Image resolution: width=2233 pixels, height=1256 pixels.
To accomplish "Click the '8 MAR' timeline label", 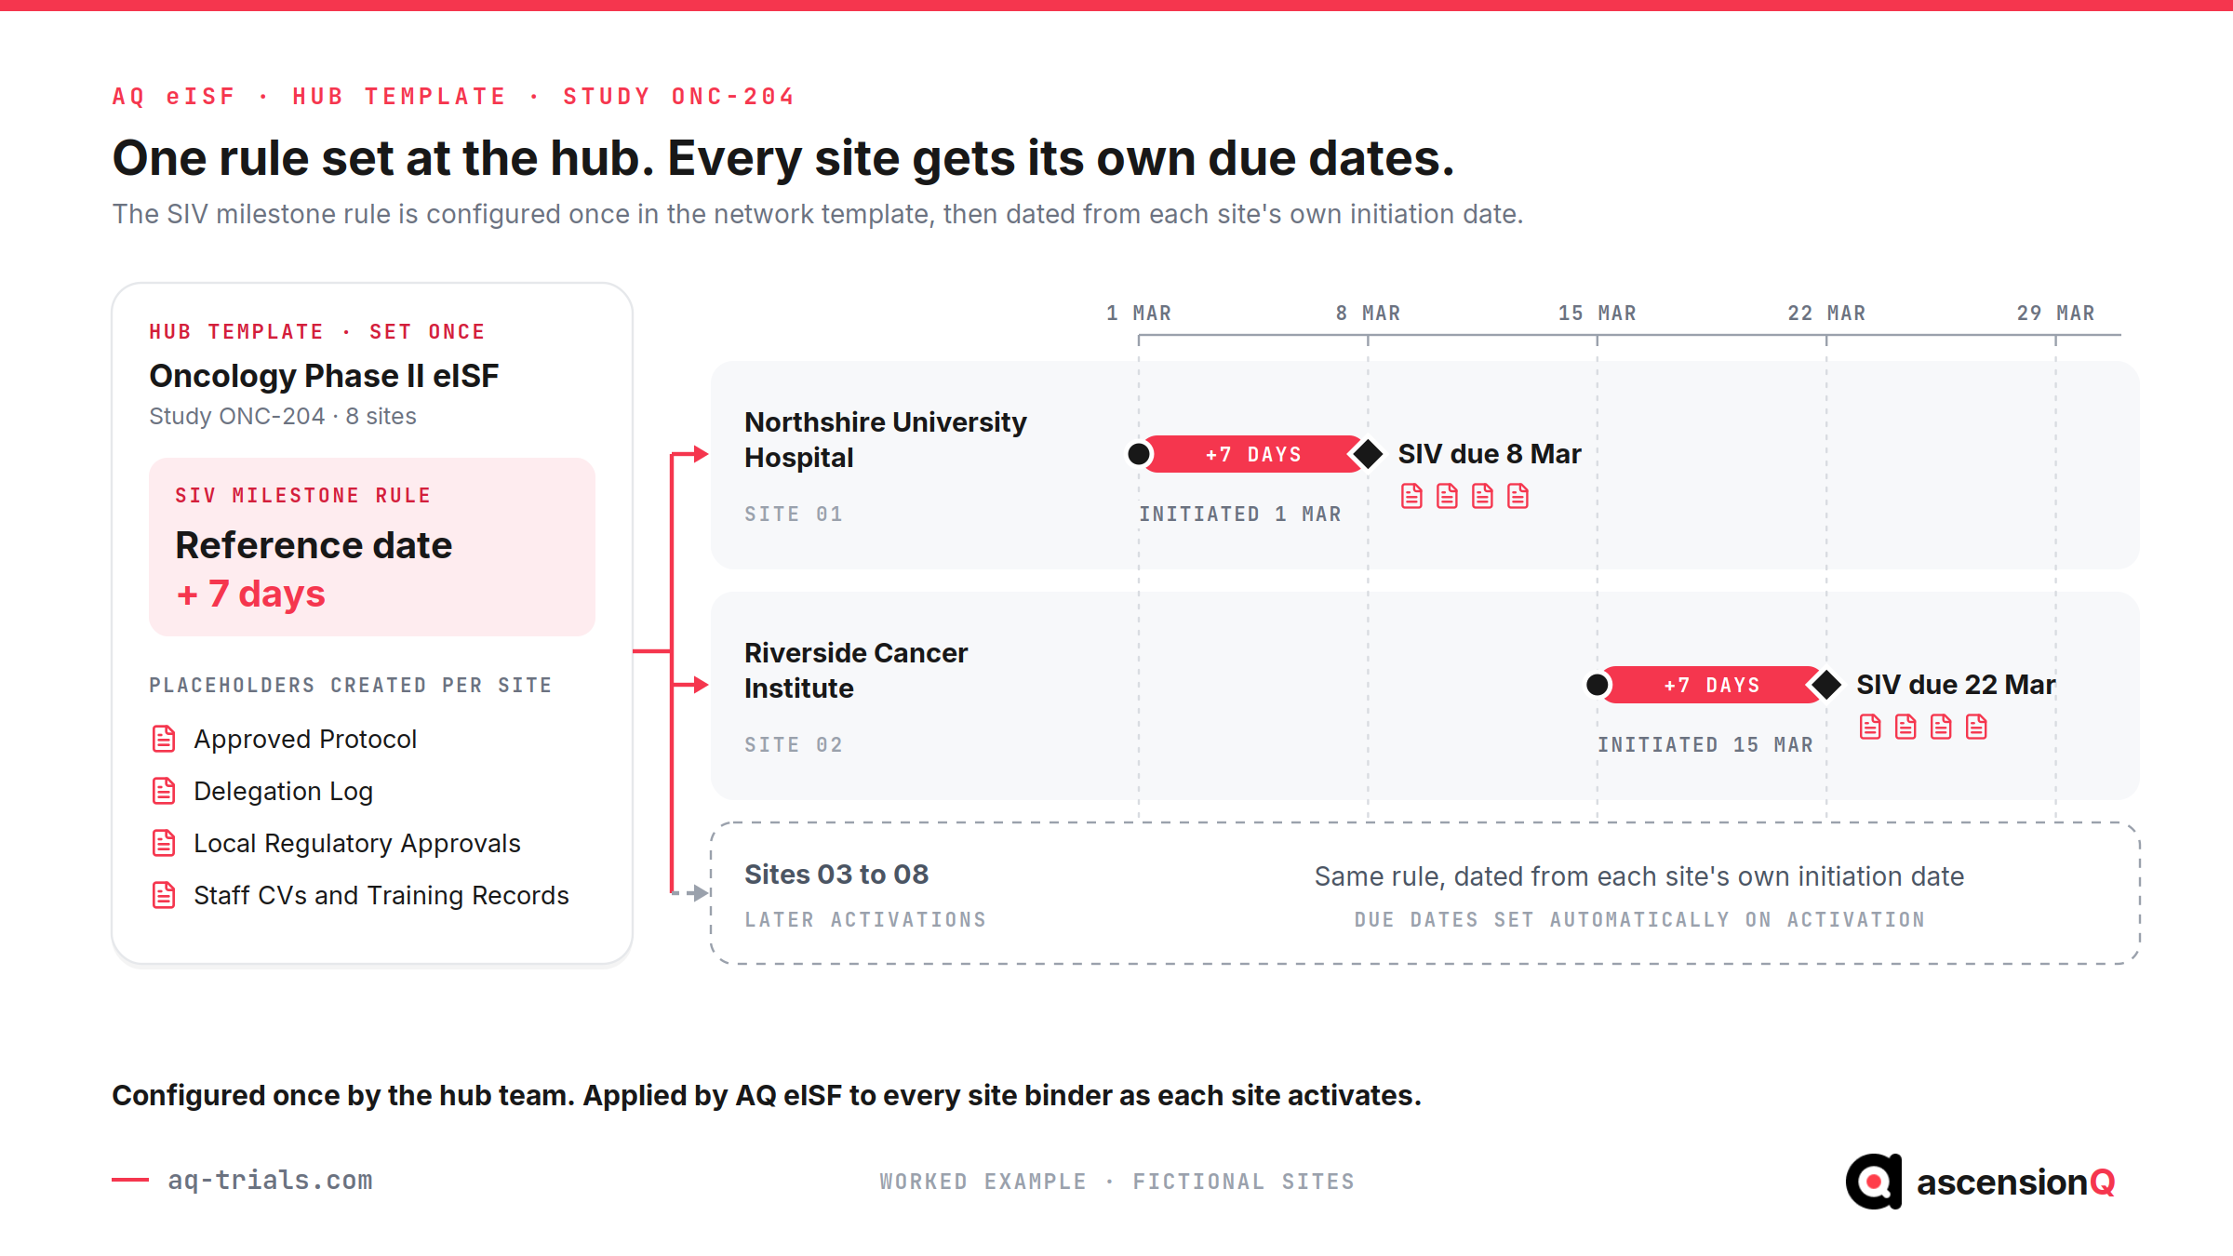I will tap(1368, 314).
